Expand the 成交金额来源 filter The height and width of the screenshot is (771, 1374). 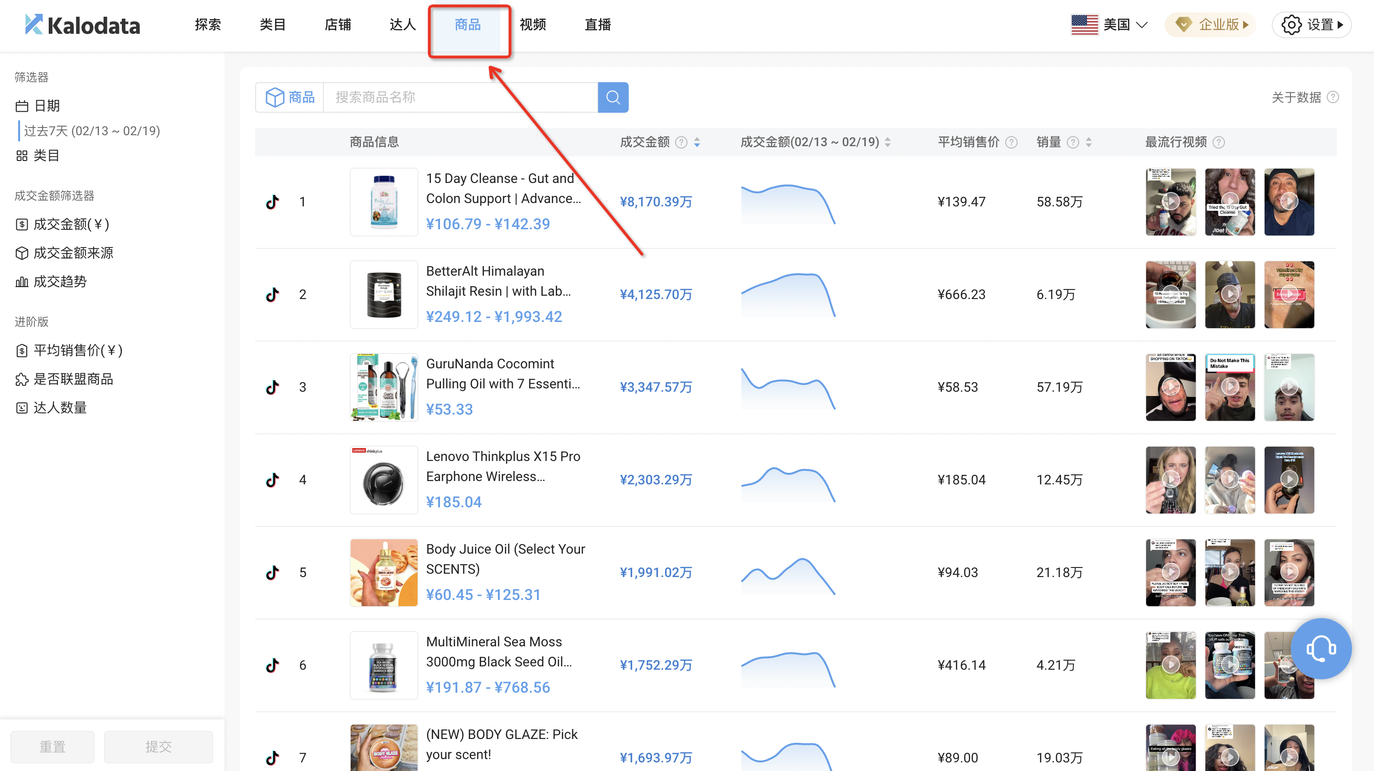pos(64,253)
